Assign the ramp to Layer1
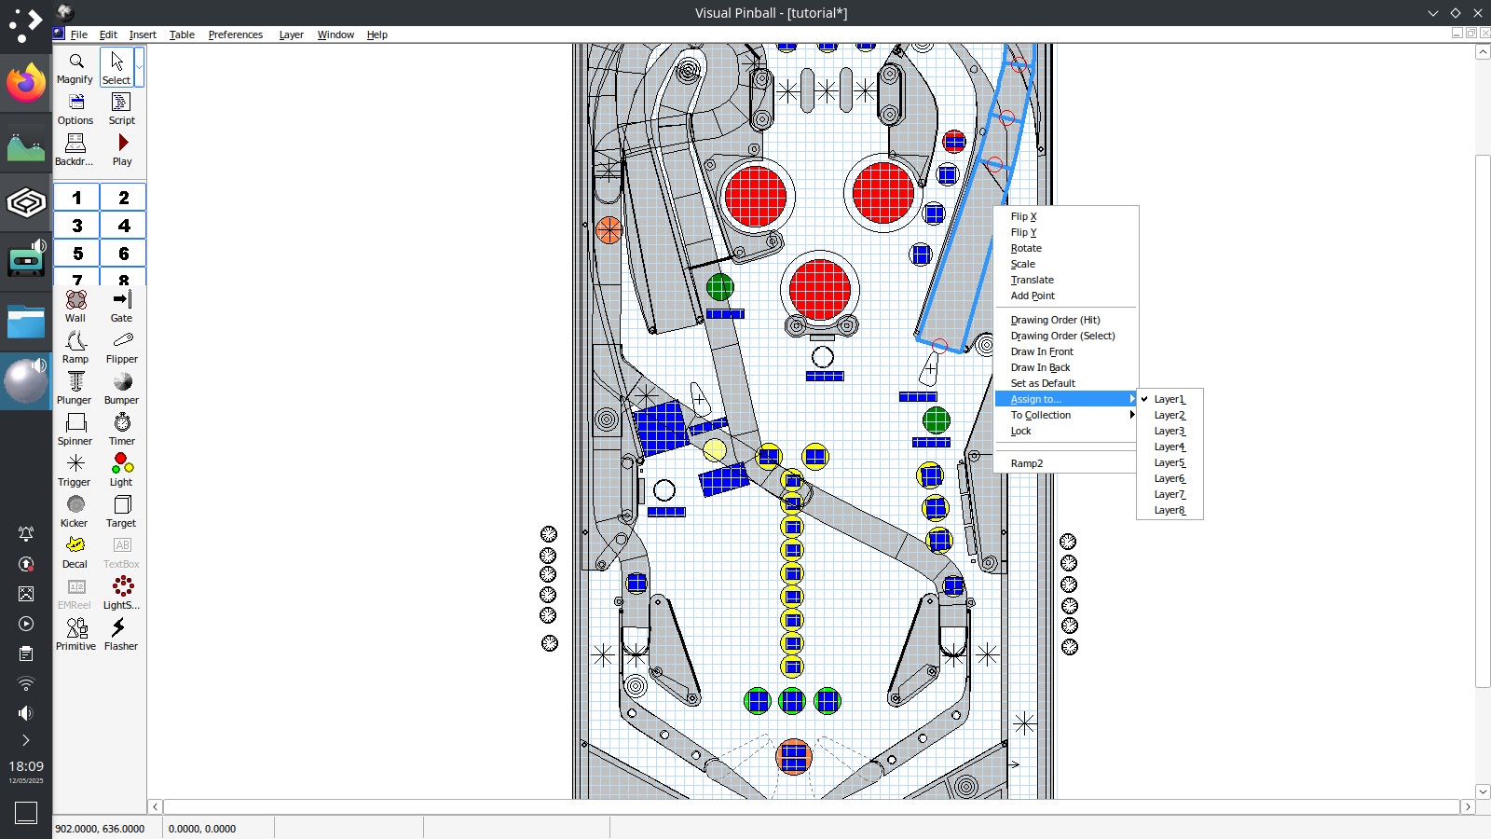This screenshot has height=839, width=1491. [x=1170, y=399]
